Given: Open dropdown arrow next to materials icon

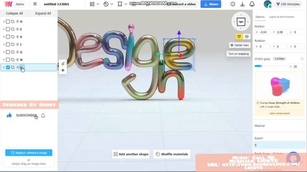Looking at the screenshot, I should [x=112, y=4].
